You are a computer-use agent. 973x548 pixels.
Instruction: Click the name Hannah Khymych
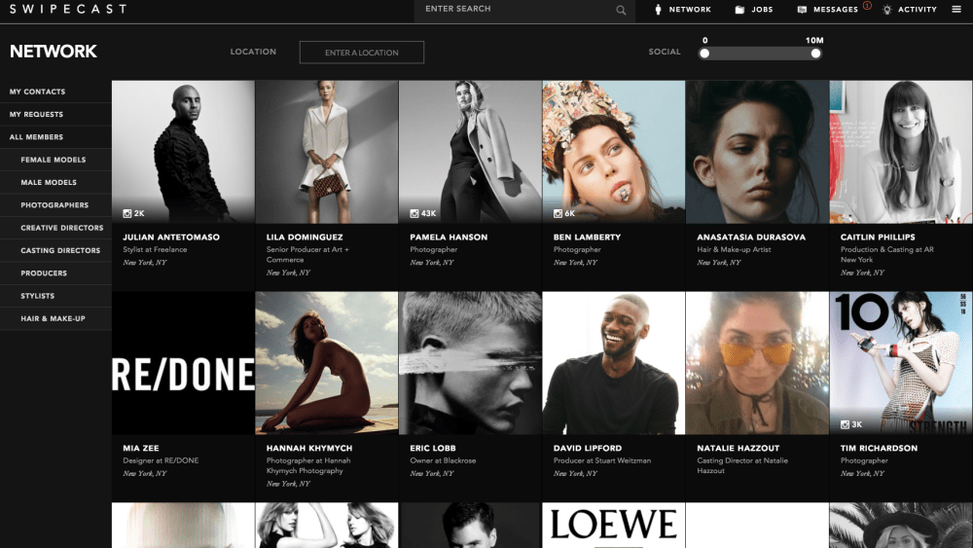click(x=309, y=448)
